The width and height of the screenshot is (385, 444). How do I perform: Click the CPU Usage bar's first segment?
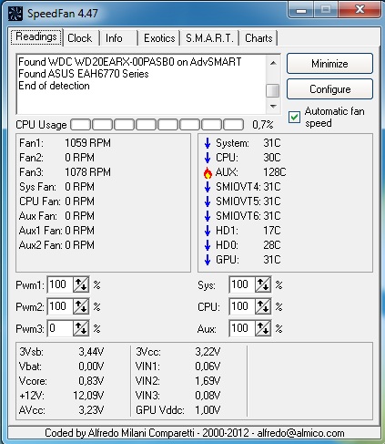click(80, 125)
